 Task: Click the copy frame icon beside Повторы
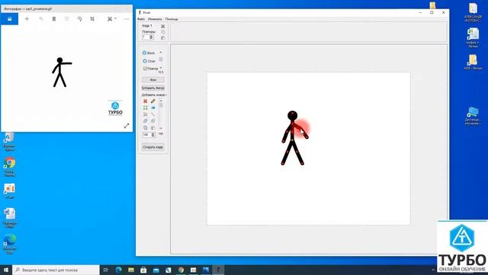click(x=162, y=32)
